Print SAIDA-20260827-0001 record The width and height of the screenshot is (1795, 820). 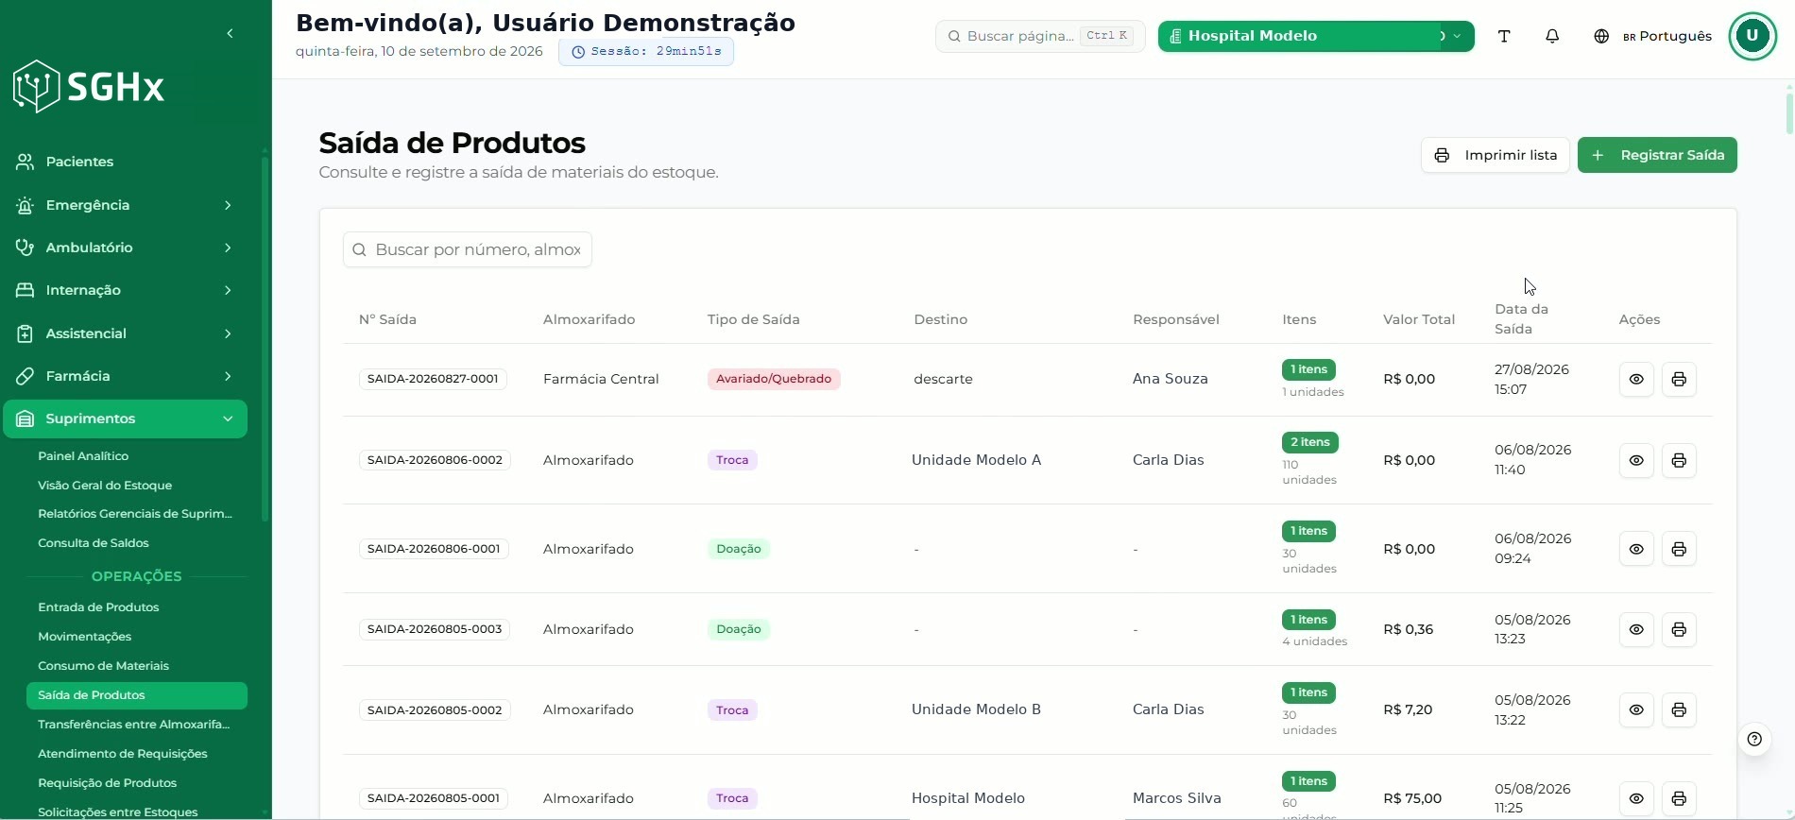click(x=1679, y=379)
